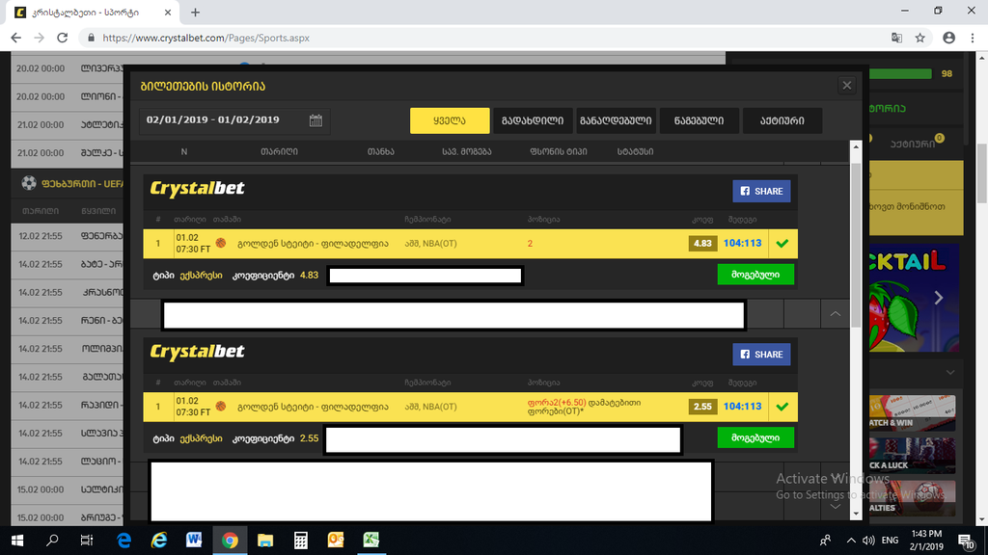The width and height of the screenshot is (988, 555).
Task: Click the თანხა column header
Action: (380, 151)
